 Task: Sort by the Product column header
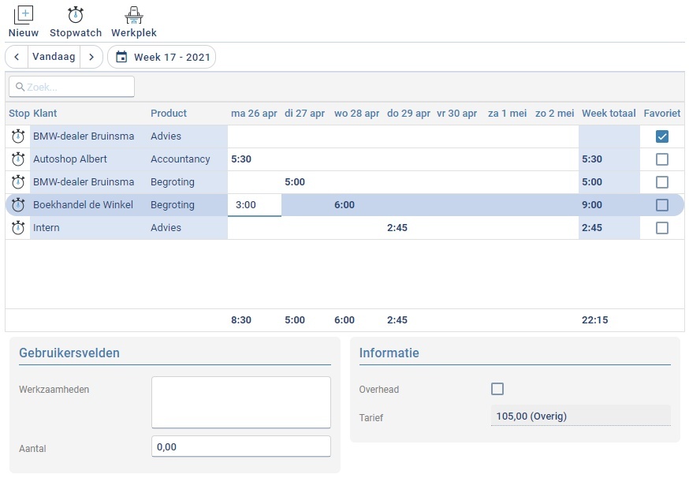tap(169, 114)
